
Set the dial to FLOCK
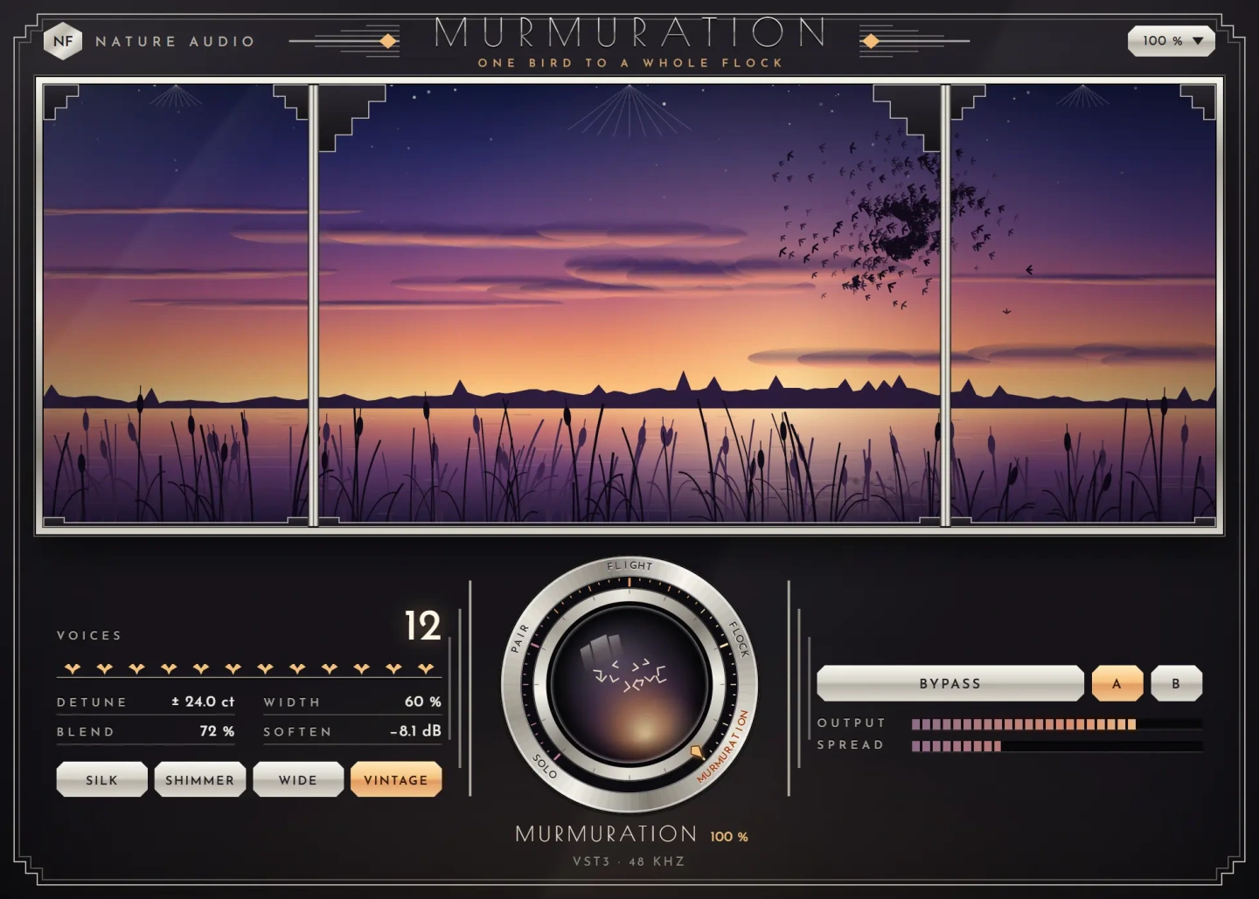(x=740, y=639)
